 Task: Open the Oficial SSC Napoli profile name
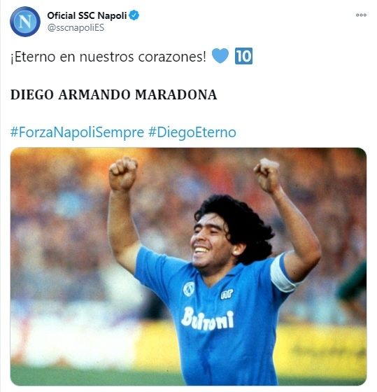coord(87,15)
